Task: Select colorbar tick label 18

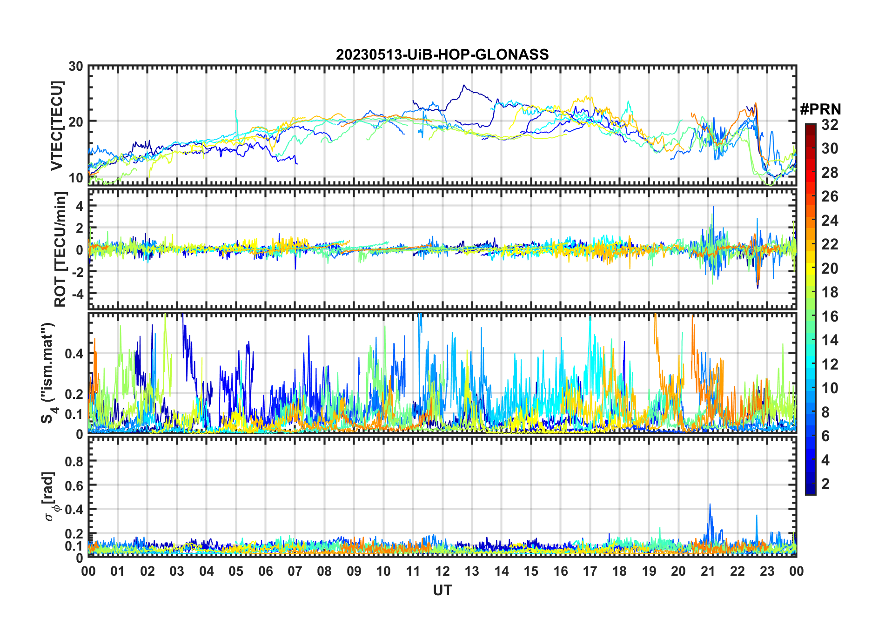Action: coord(830,292)
